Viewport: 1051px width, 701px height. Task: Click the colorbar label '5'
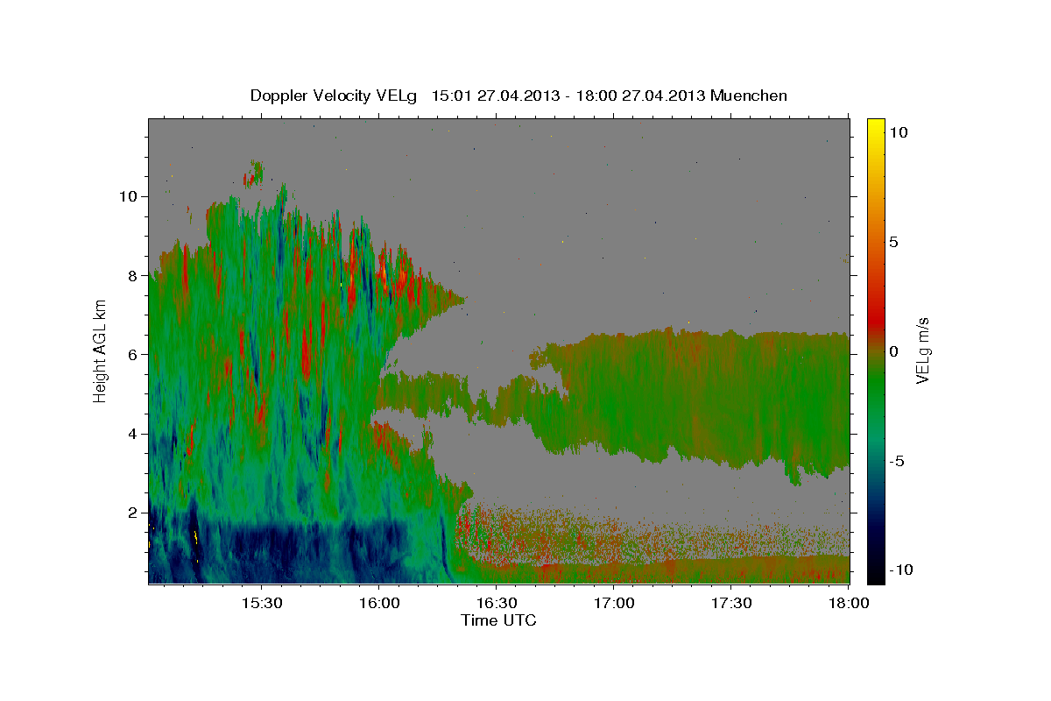pos(893,242)
